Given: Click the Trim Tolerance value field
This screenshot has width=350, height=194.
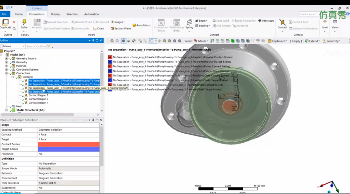Looking at the screenshot, I should coord(69,183).
